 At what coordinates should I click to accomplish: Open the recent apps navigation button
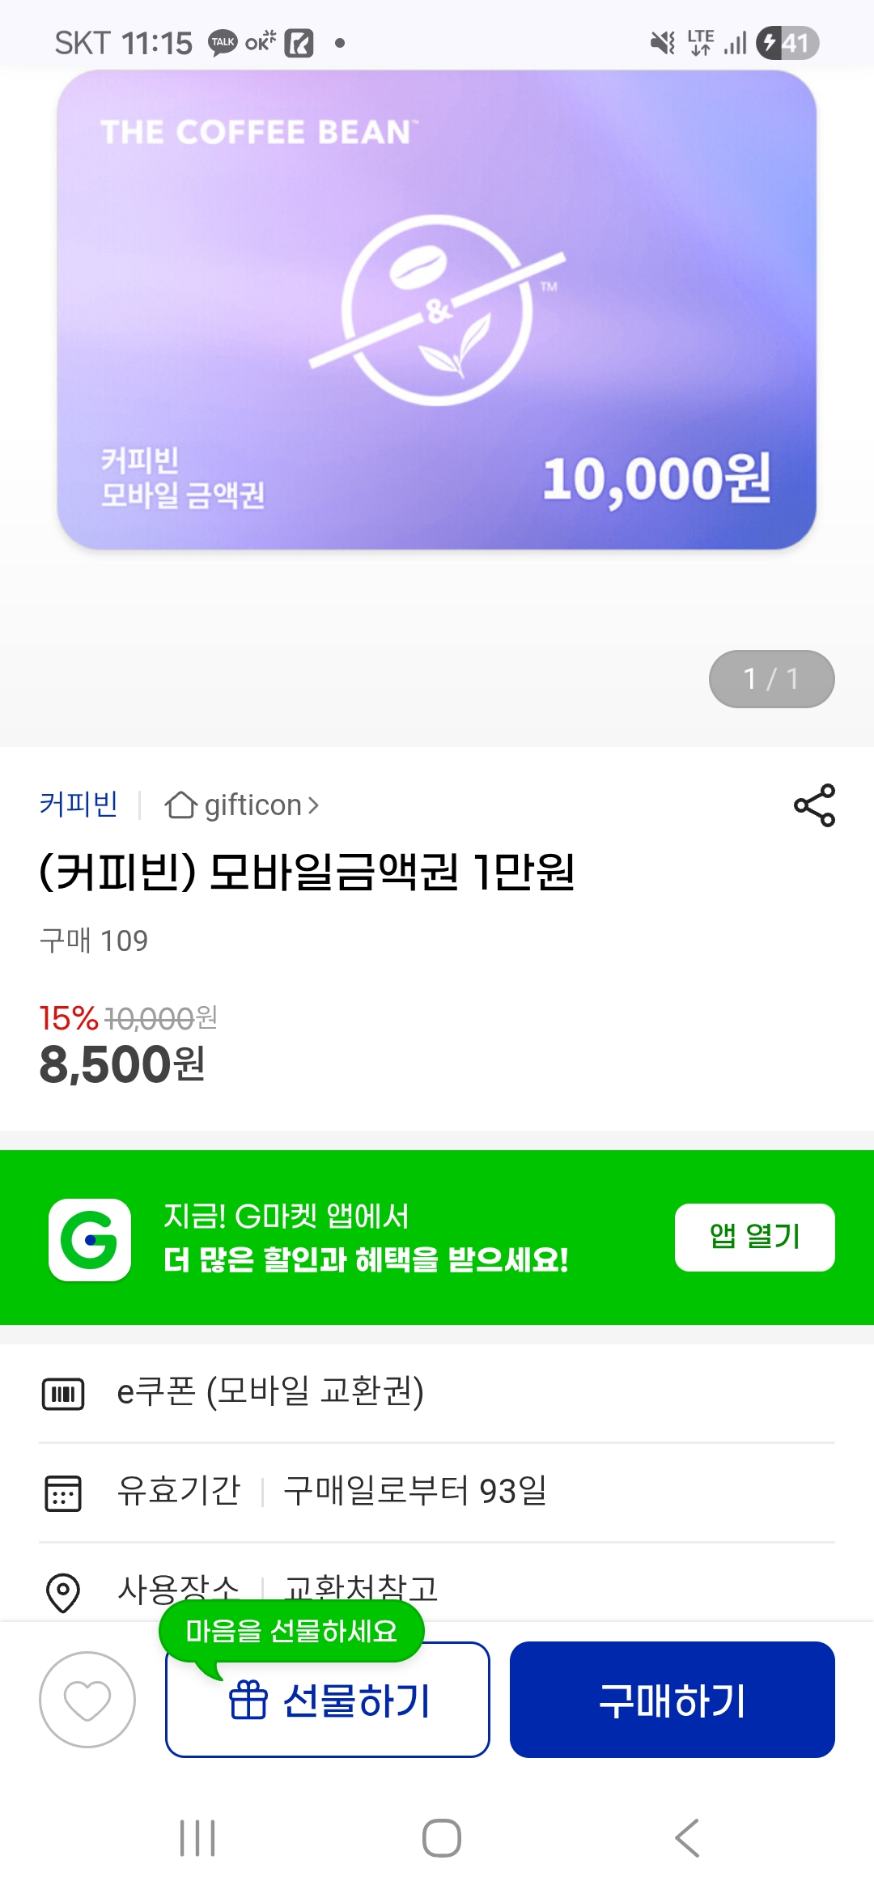(197, 1837)
